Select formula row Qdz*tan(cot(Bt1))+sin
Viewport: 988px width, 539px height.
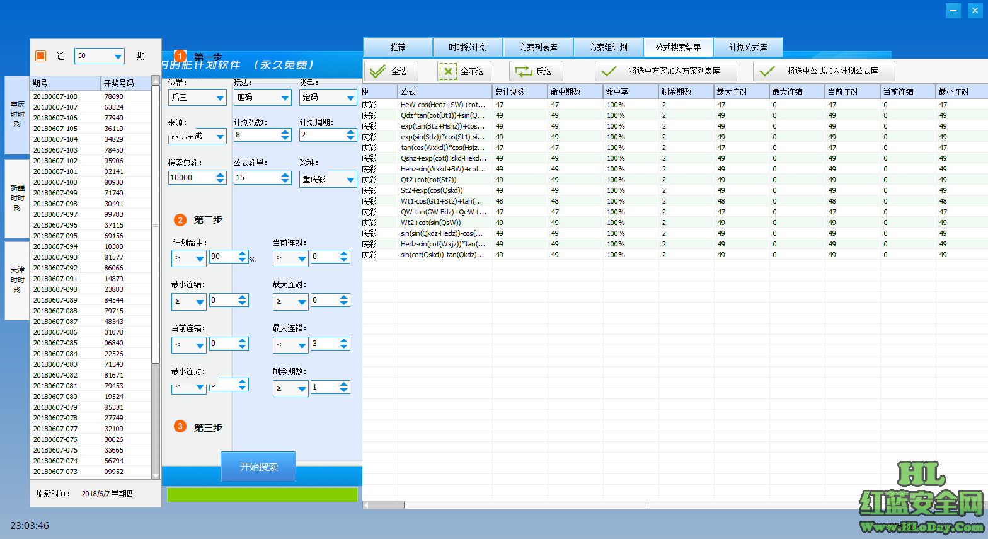pyautogui.click(x=675, y=115)
